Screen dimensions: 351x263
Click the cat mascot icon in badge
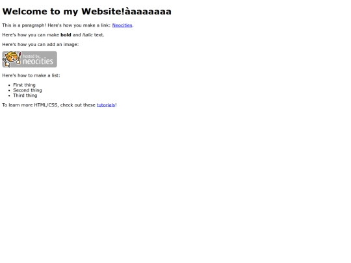(x=12, y=59)
